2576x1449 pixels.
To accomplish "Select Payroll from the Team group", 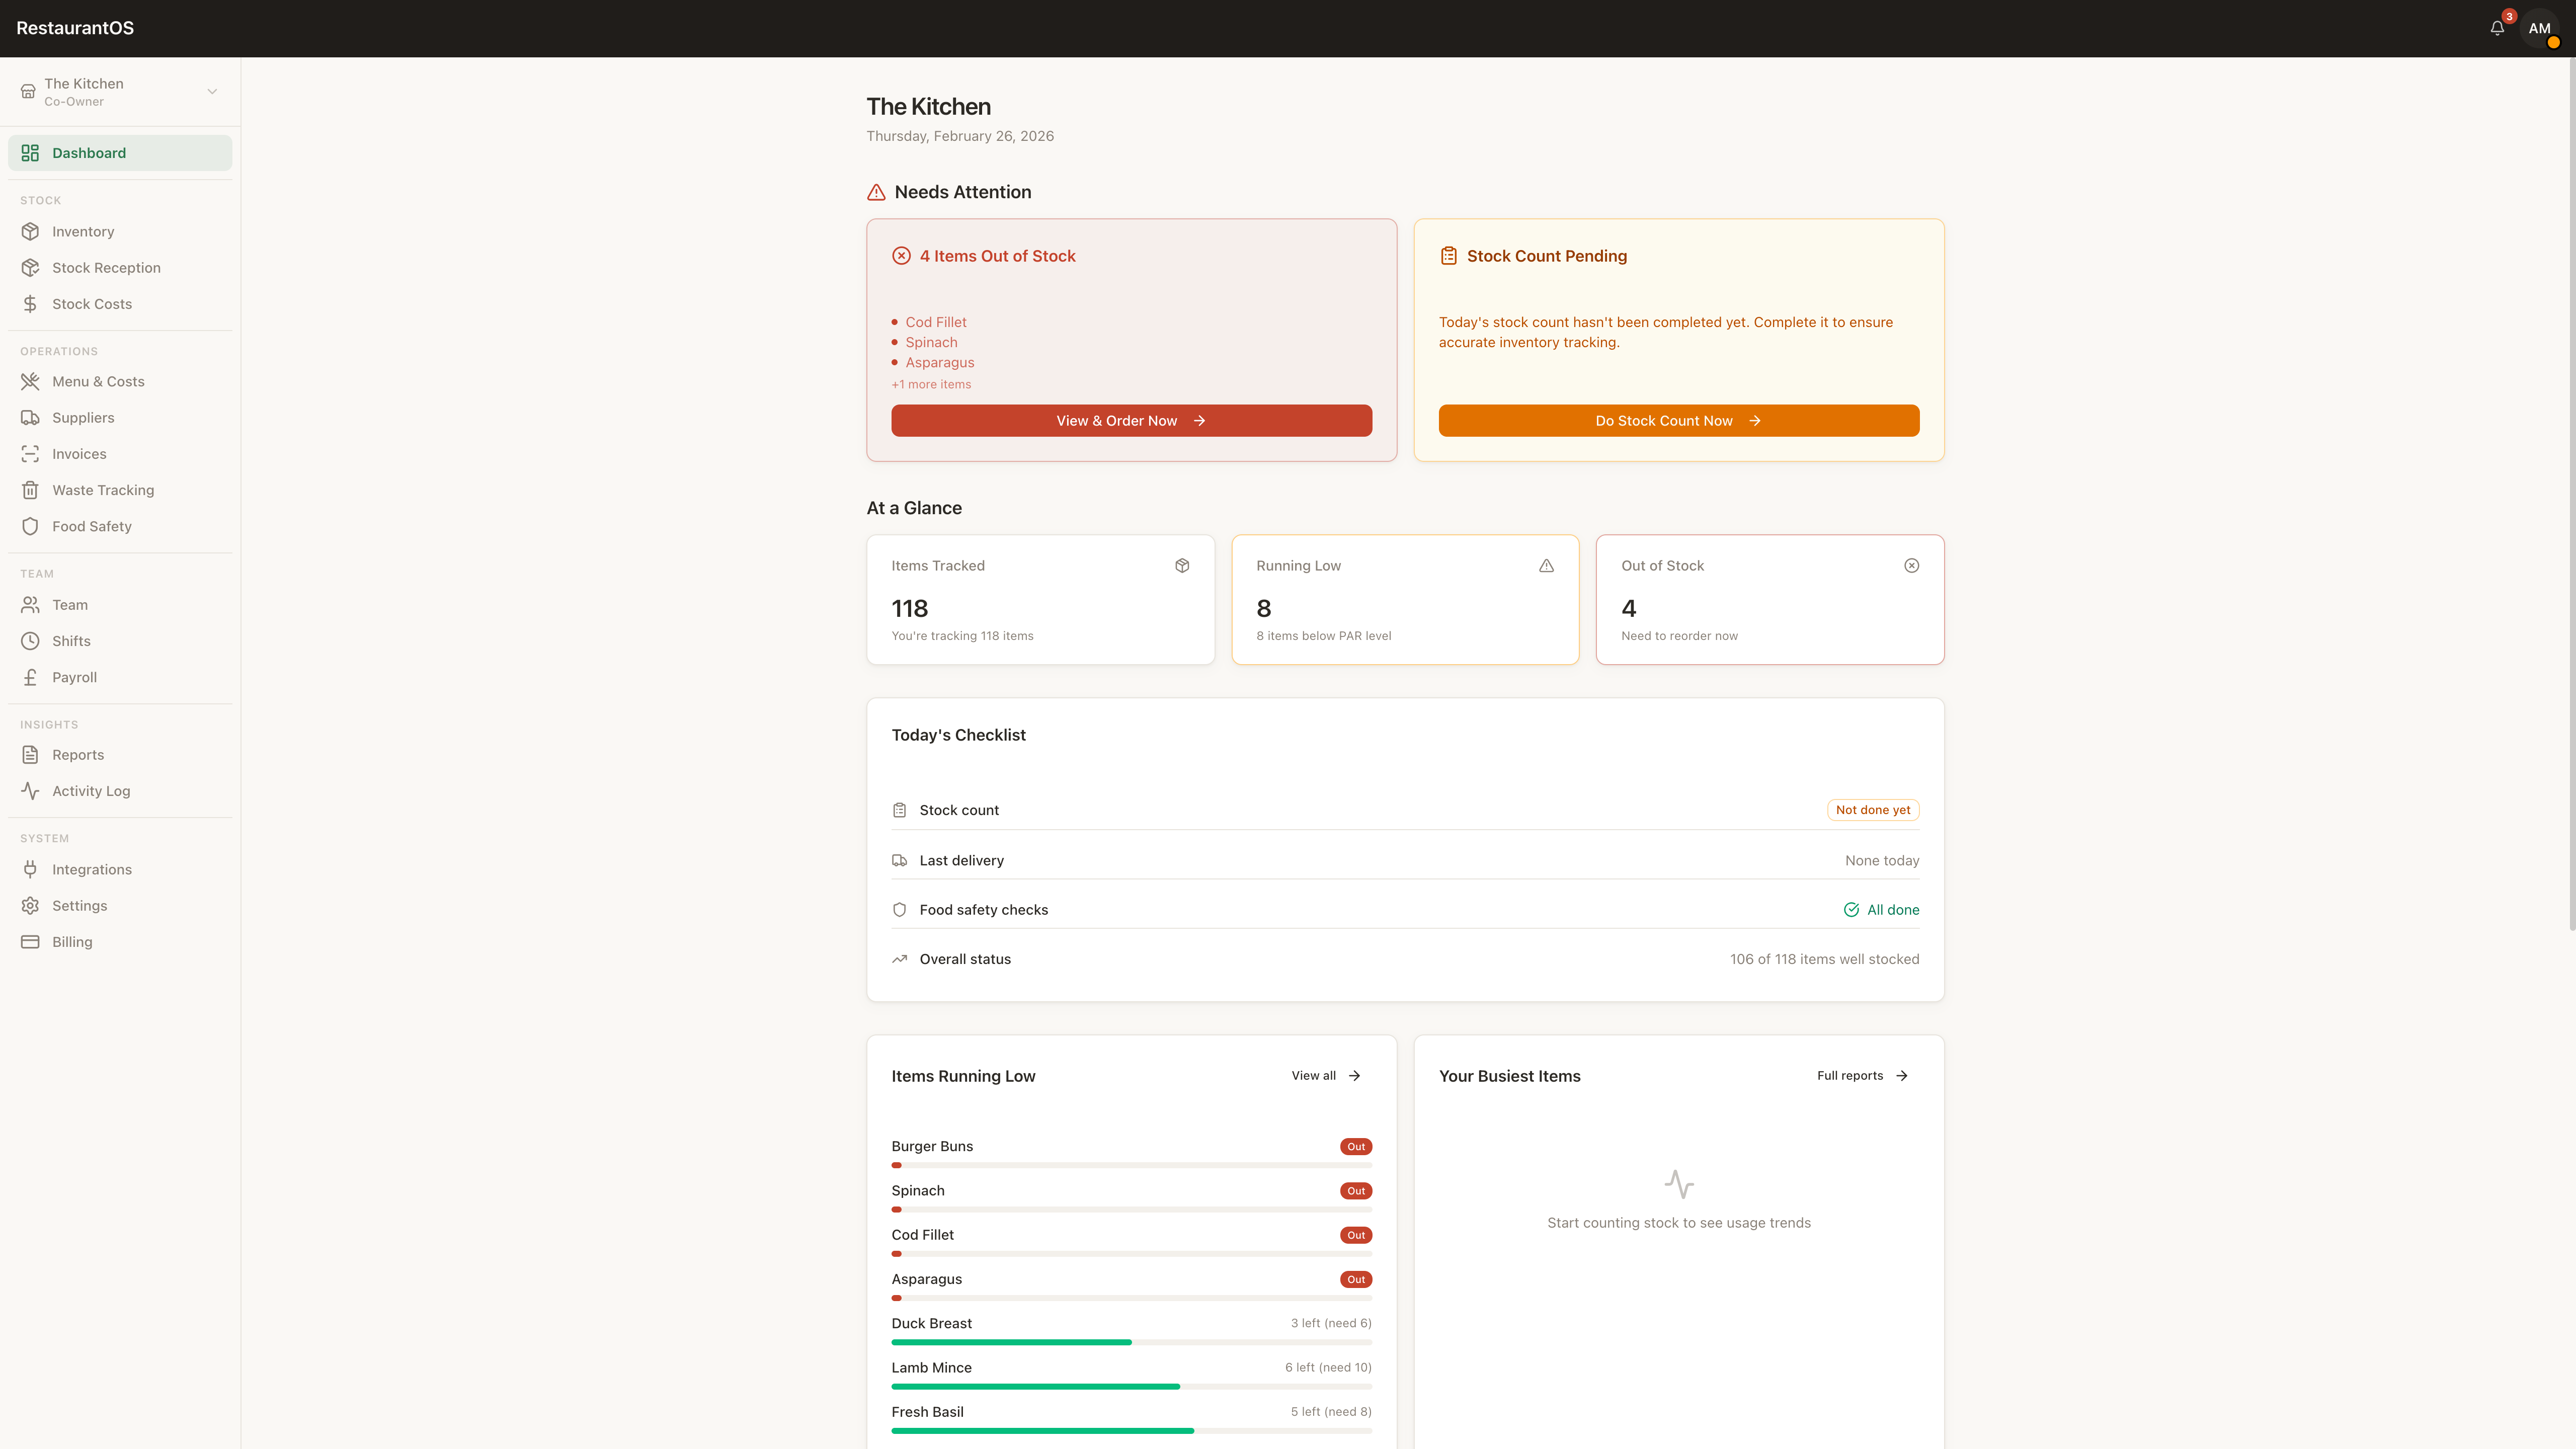I will [x=120, y=677].
